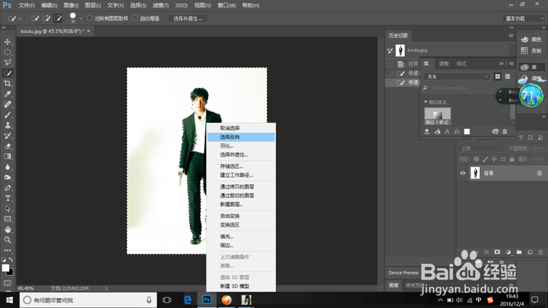Screen dimensions: 548x308
Task: Select the Eyedropper tool
Action: [x=7, y=94]
